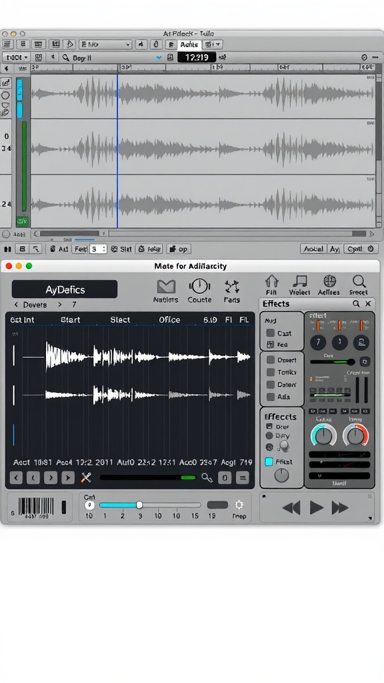Collapse timeline with the left arrow at ruler
The width and height of the screenshot is (384, 683).
coord(5,68)
